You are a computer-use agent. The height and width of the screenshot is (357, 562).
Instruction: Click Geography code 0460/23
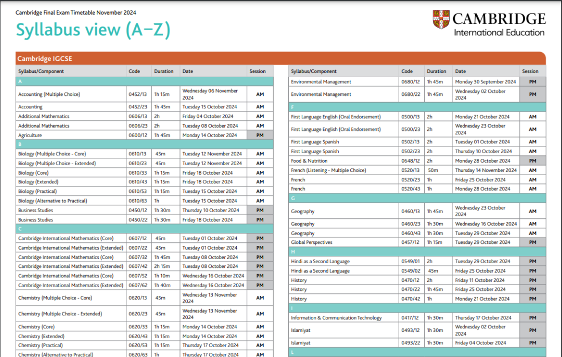coord(411,224)
